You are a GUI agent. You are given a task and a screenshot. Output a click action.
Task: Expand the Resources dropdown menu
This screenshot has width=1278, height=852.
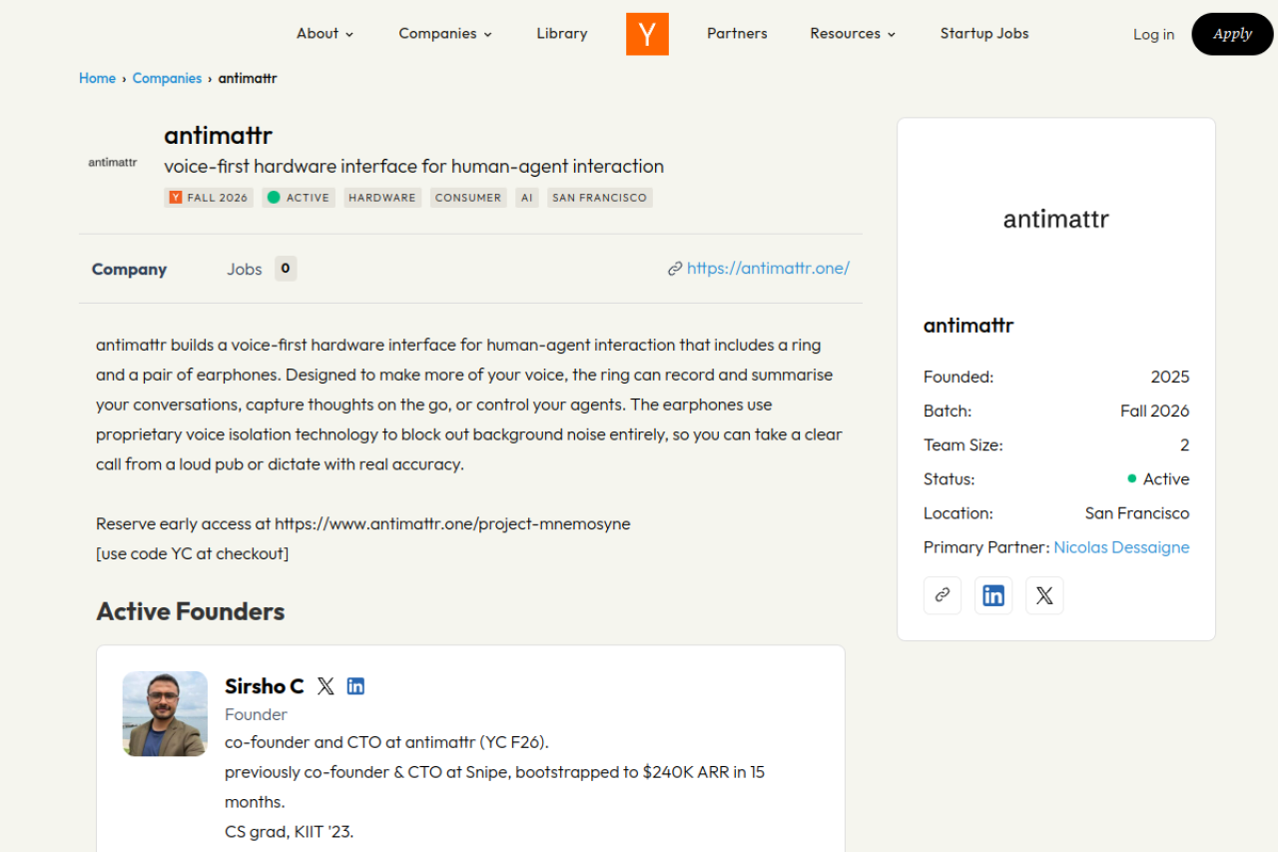853,34
